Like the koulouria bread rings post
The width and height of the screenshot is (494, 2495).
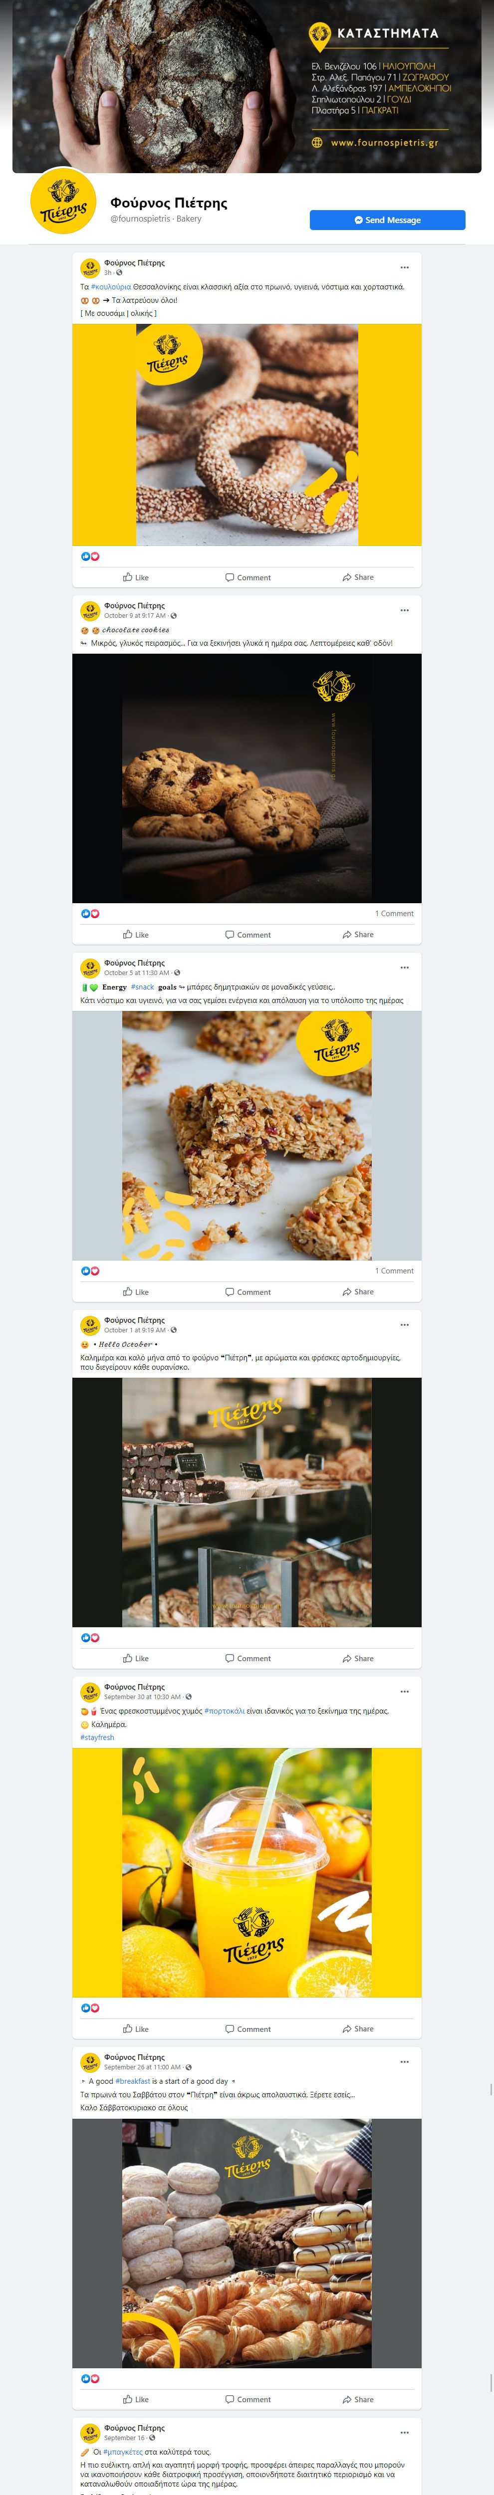[x=136, y=577]
